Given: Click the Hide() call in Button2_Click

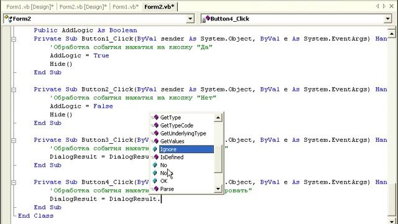Looking at the screenshot, I should [61, 114].
